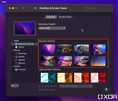This screenshot has width=118, height=101.
Task: Choose the illustrated seaside cliff wallpaper
Action: (x=81, y=61)
